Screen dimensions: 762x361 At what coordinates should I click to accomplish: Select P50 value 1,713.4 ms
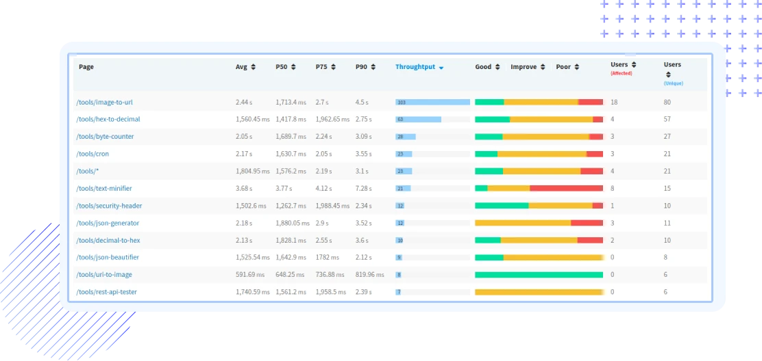[291, 103]
